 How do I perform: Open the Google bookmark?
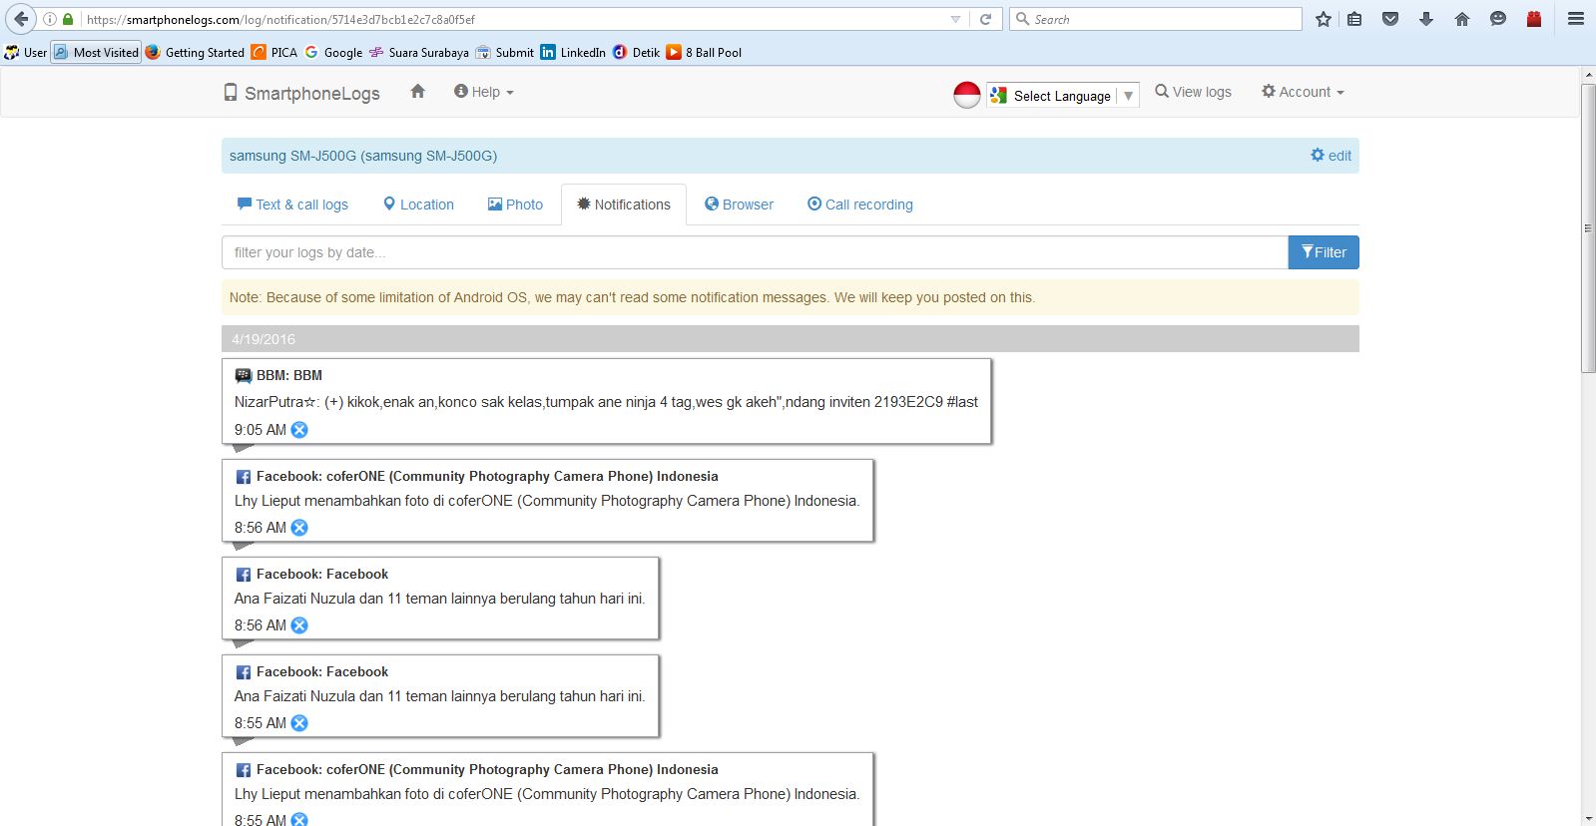(x=333, y=52)
